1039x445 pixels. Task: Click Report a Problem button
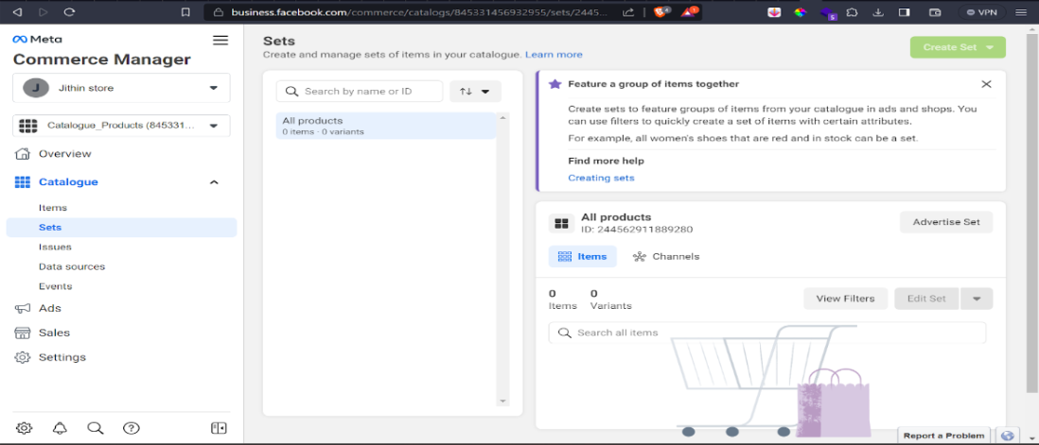[943, 436]
